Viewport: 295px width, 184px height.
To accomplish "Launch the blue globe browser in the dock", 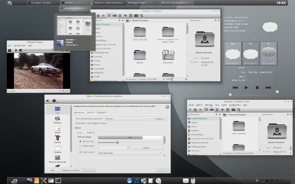I will point(130,181).
